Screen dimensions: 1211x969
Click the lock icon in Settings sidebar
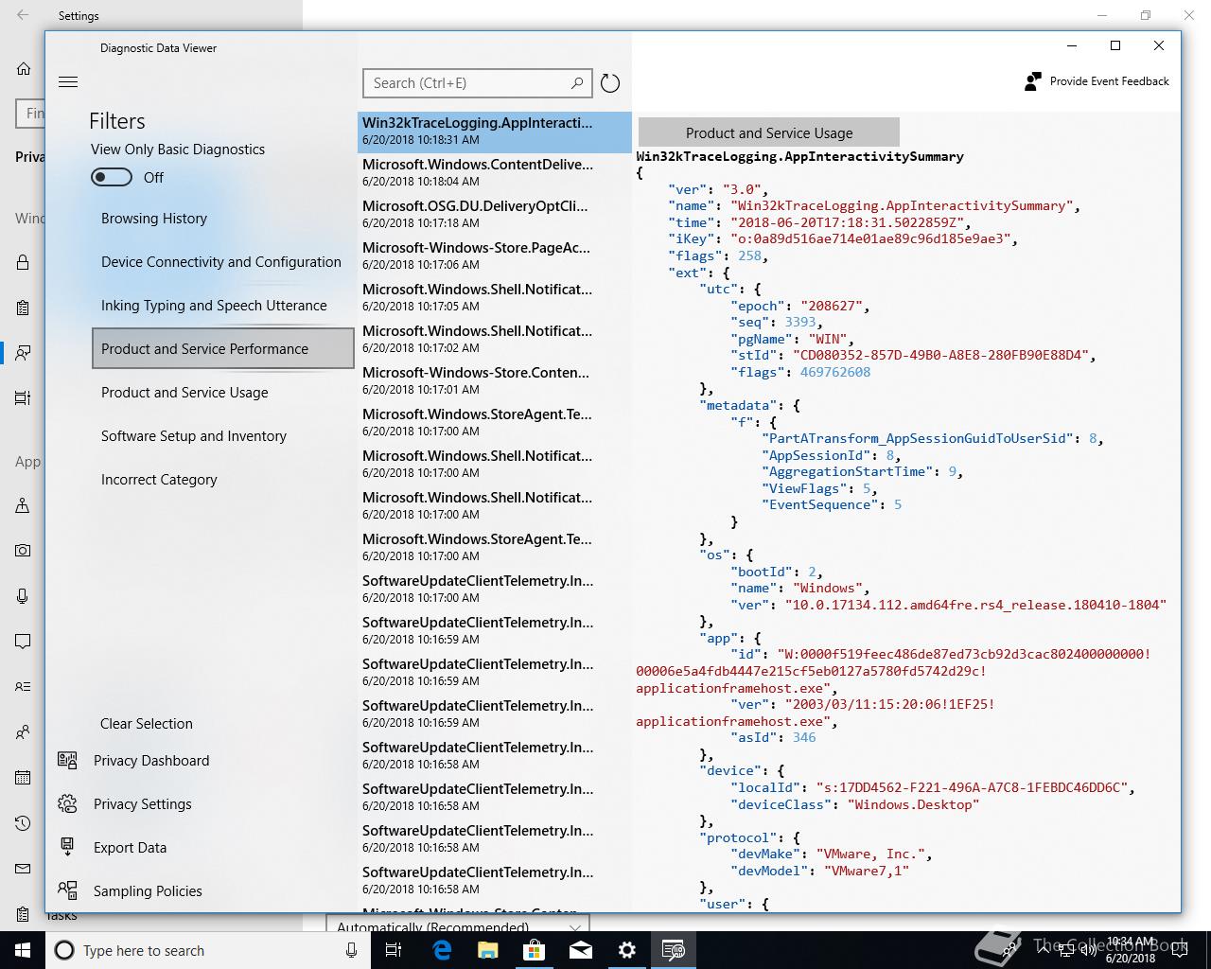pos(23,262)
